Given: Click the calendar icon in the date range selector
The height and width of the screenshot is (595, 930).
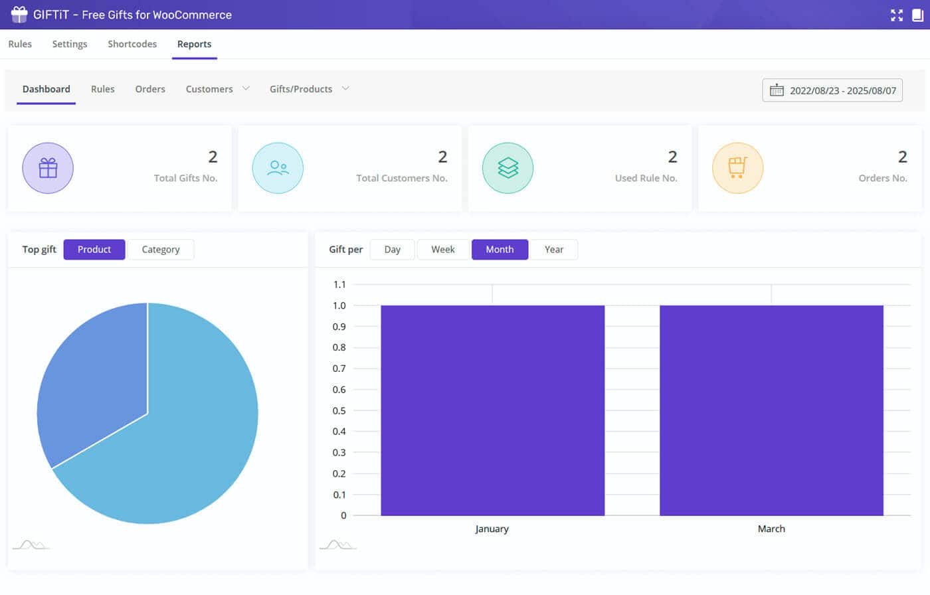Looking at the screenshot, I should 777,90.
